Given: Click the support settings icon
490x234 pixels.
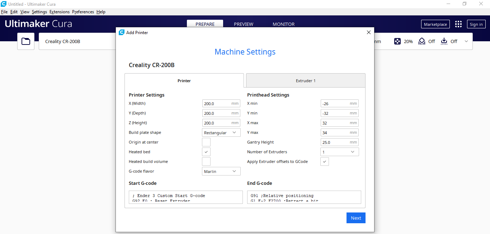Looking at the screenshot, I should 422,41.
